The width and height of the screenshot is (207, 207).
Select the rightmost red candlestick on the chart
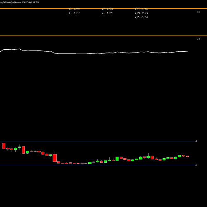click(x=188, y=156)
